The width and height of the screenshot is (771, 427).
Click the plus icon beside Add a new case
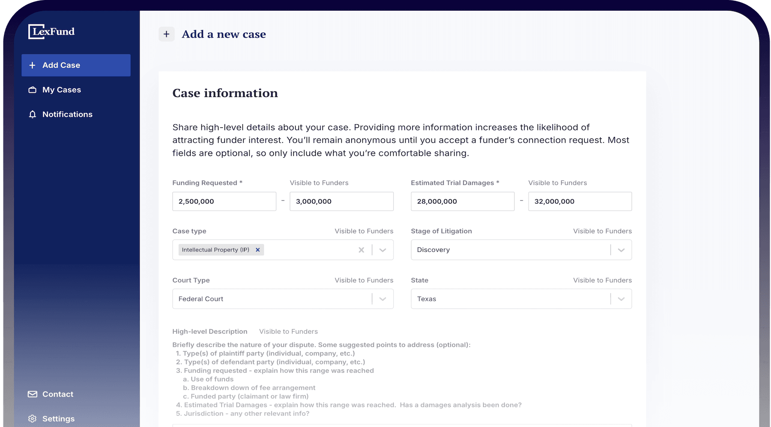pyautogui.click(x=167, y=34)
